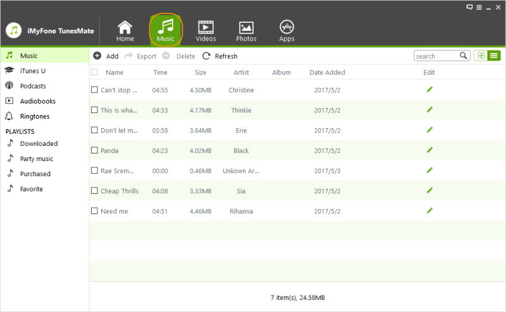Image resolution: width=506 pixels, height=312 pixels.
Task: Open Podcasts in sidebar
Action: tap(45, 86)
